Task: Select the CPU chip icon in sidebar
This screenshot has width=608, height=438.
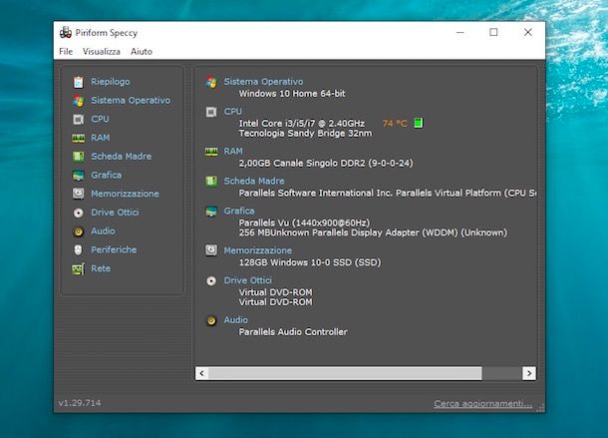Action: [78, 119]
